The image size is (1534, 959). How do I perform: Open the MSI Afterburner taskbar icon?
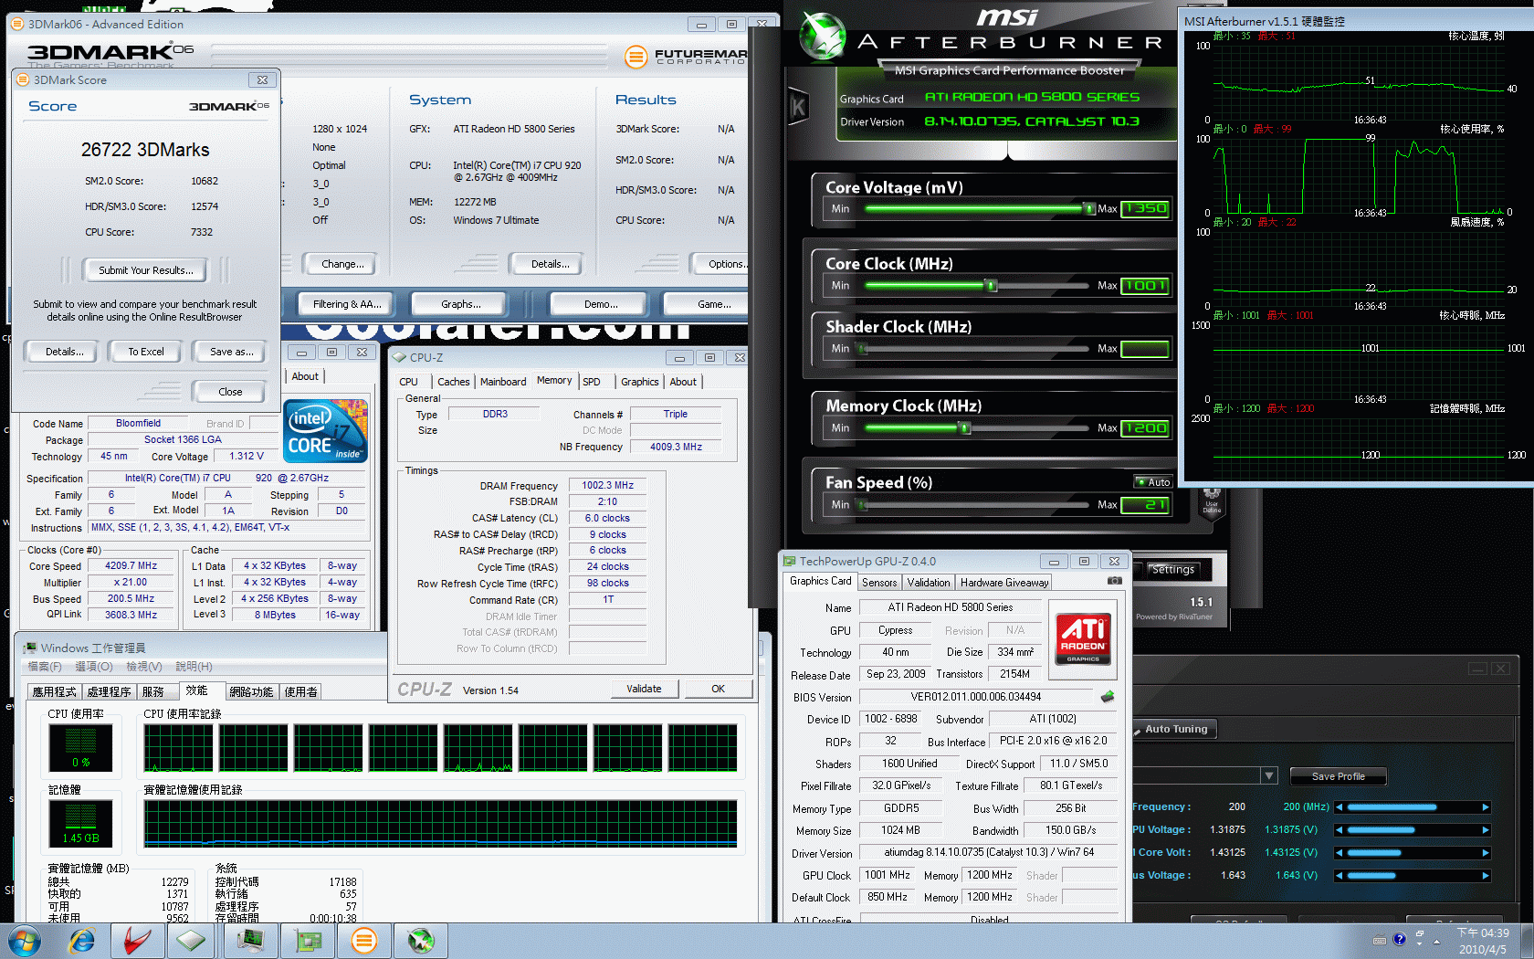420,941
